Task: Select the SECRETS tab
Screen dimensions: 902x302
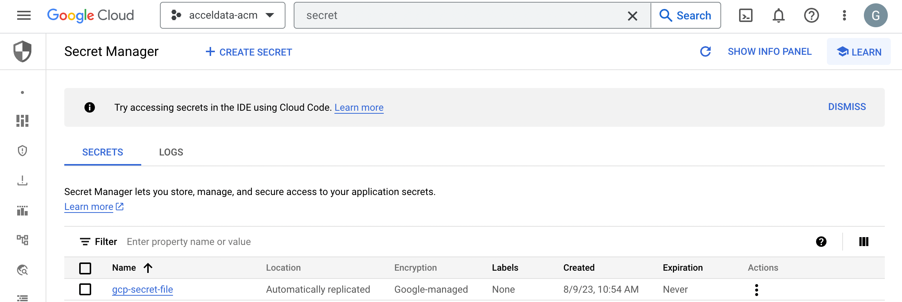Action: click(103, 152)
